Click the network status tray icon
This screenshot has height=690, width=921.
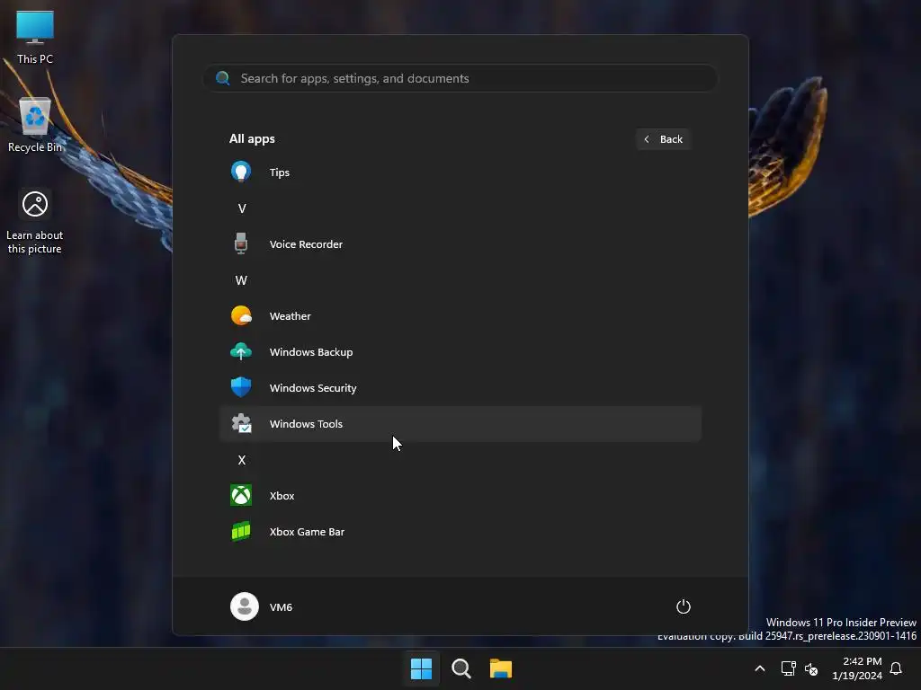tap(788, 668)
